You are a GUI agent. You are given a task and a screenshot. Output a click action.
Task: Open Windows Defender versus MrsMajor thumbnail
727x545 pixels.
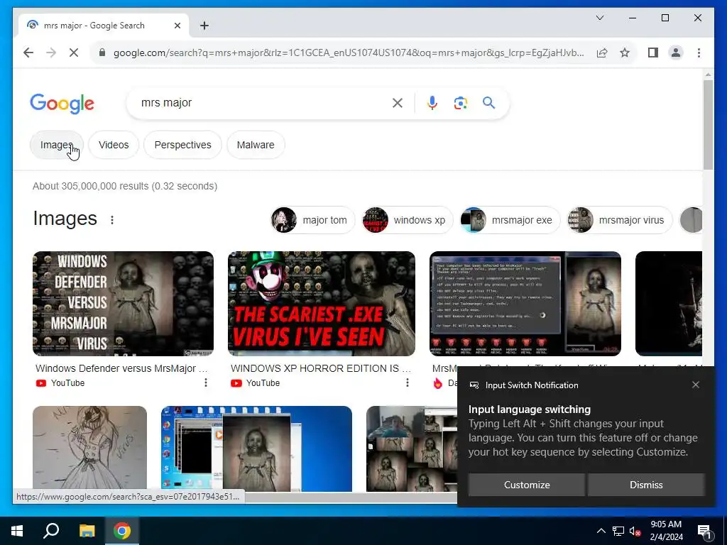click(123, 304)
